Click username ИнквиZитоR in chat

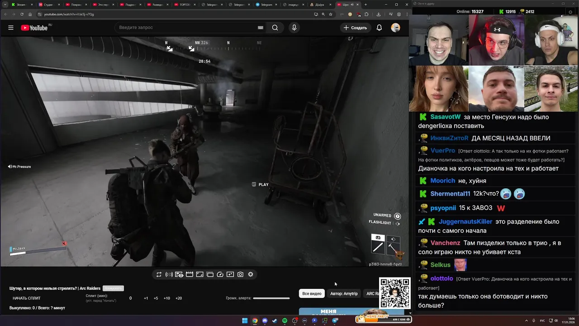(x=449, y=138)
